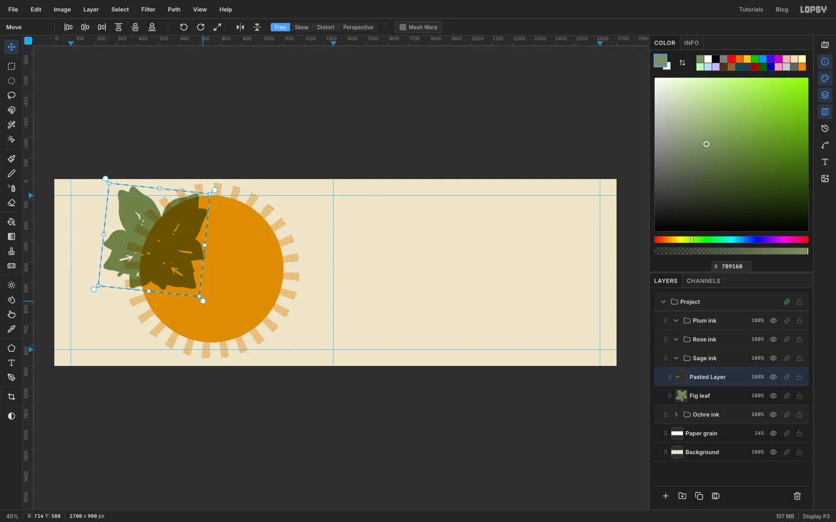Open the Filter menu
This screenshot has height=522, width=836.
tap(148, 9)
